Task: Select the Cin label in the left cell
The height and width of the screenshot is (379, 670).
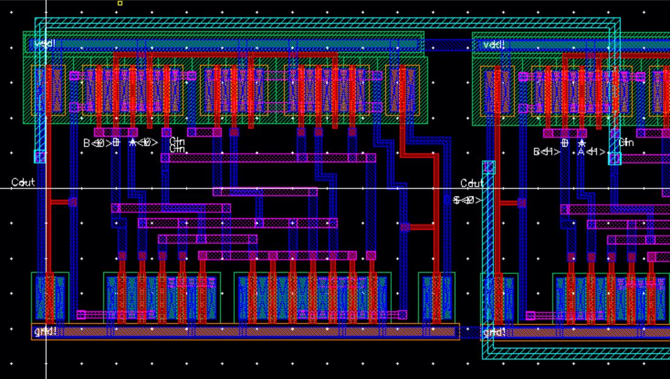Action: point(177,145)
